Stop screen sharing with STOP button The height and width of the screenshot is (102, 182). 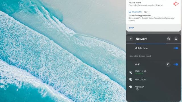point(131,28)
